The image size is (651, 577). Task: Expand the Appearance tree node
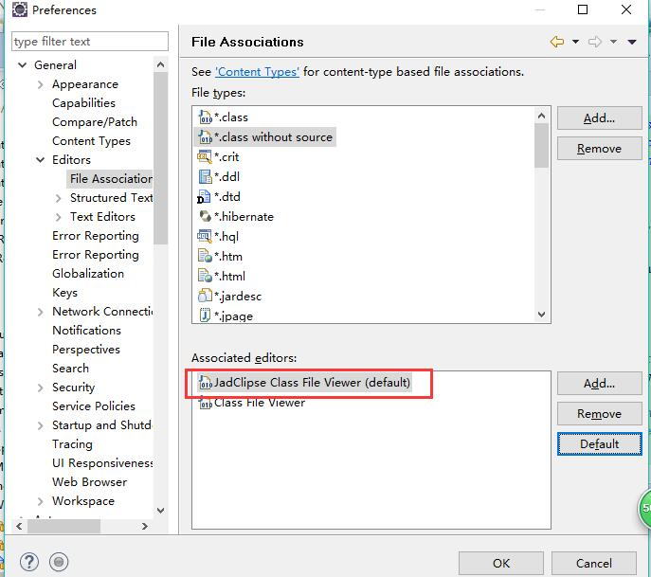pyautogui.click(x=41, y=84)
